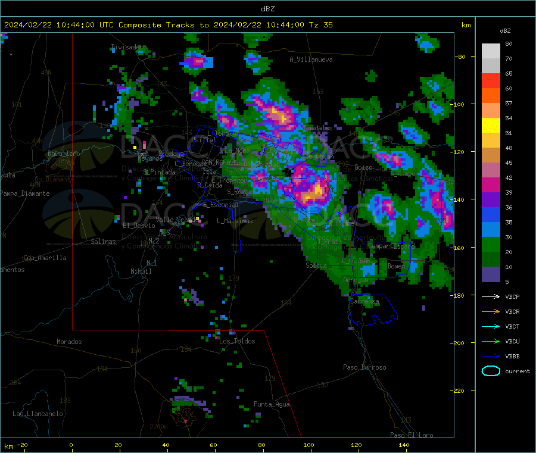536x453 pixels.
Task: Click the blue VBBB arrow in legend
Action: tap(491, 357)
